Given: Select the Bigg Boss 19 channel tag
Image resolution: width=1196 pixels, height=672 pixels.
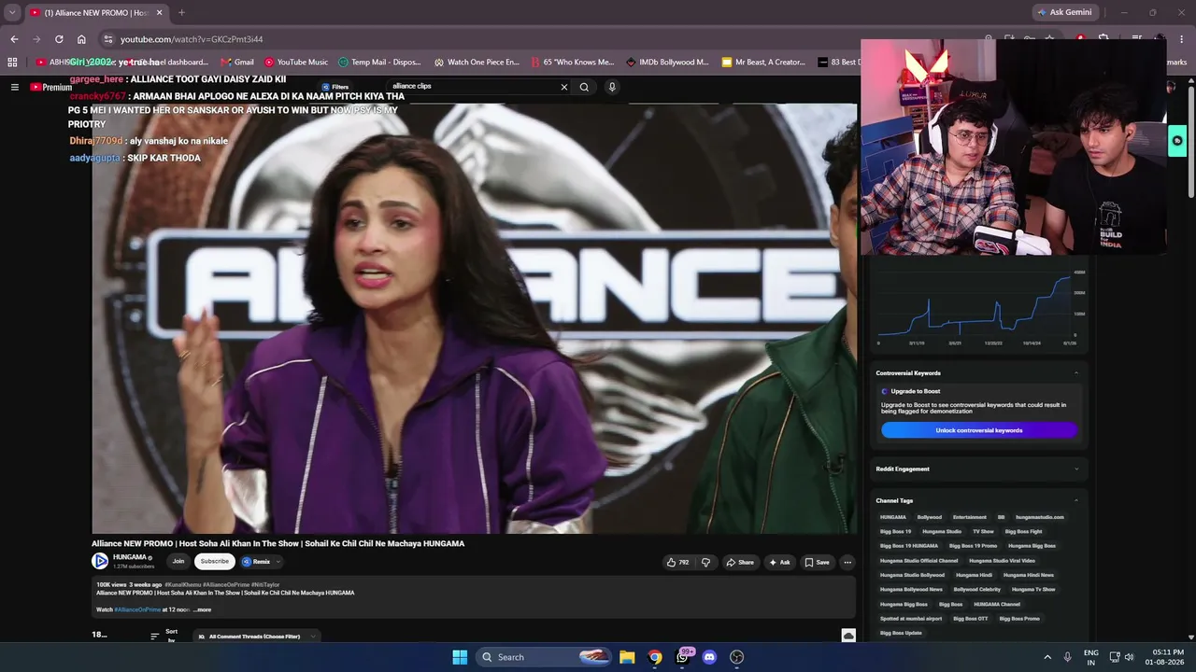Looking at the screenshot, I should (x=895, y=531).
